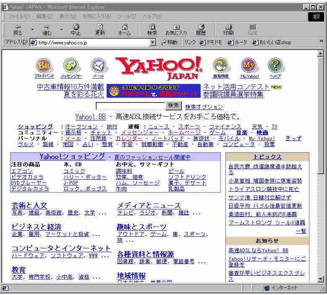
Task: Open the 夏を彩る花火 link
Action: click(84, 94)
